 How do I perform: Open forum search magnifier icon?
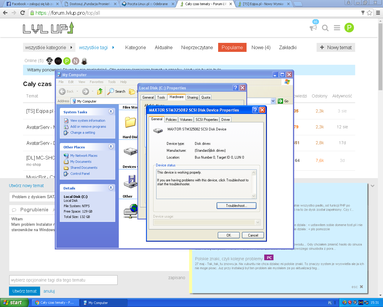pyautogui.click(x=325, y=28)
